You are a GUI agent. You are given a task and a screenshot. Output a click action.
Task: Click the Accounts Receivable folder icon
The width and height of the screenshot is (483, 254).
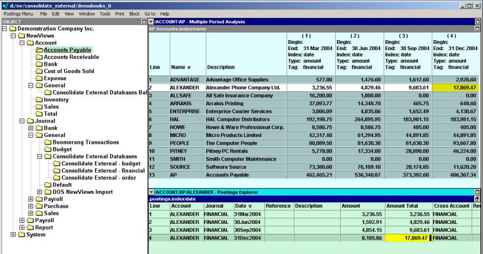coord(40,57)
